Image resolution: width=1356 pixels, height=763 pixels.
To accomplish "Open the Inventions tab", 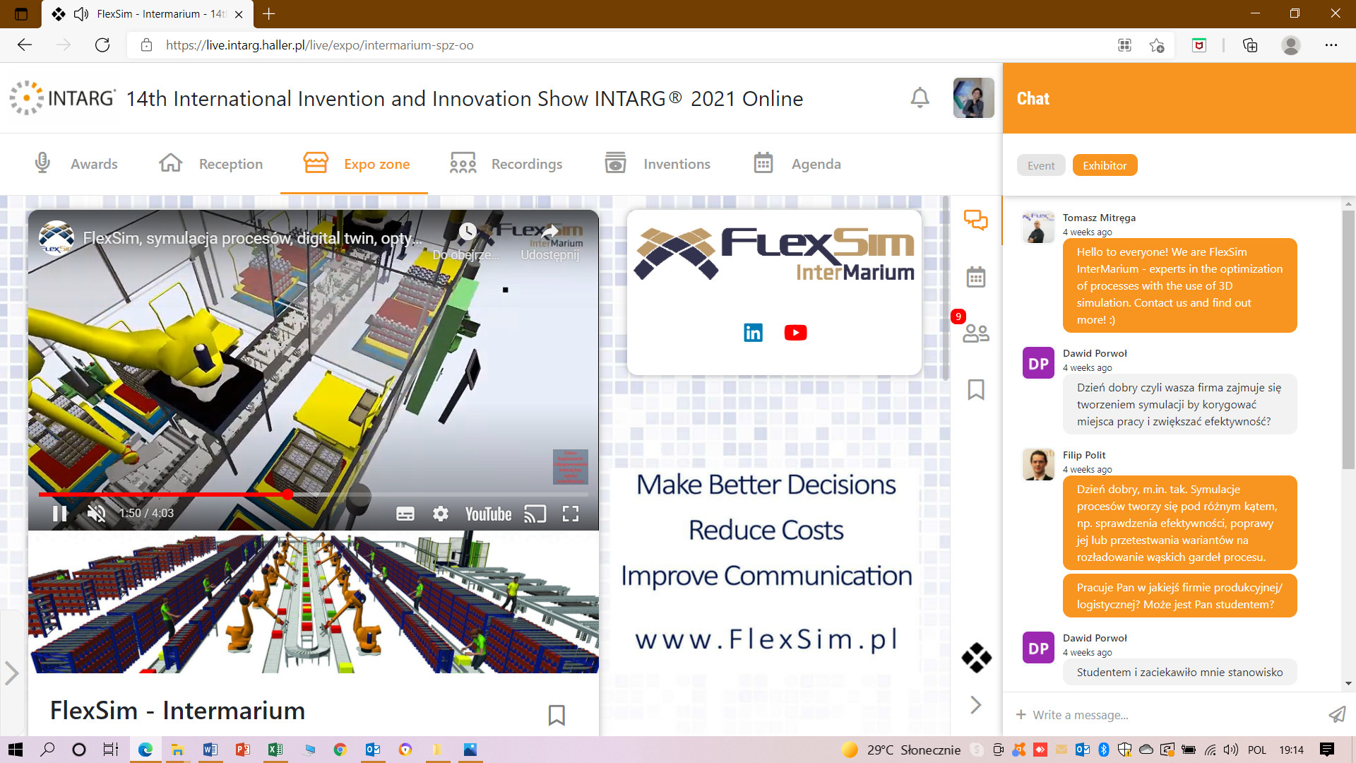I will point(658,164).
